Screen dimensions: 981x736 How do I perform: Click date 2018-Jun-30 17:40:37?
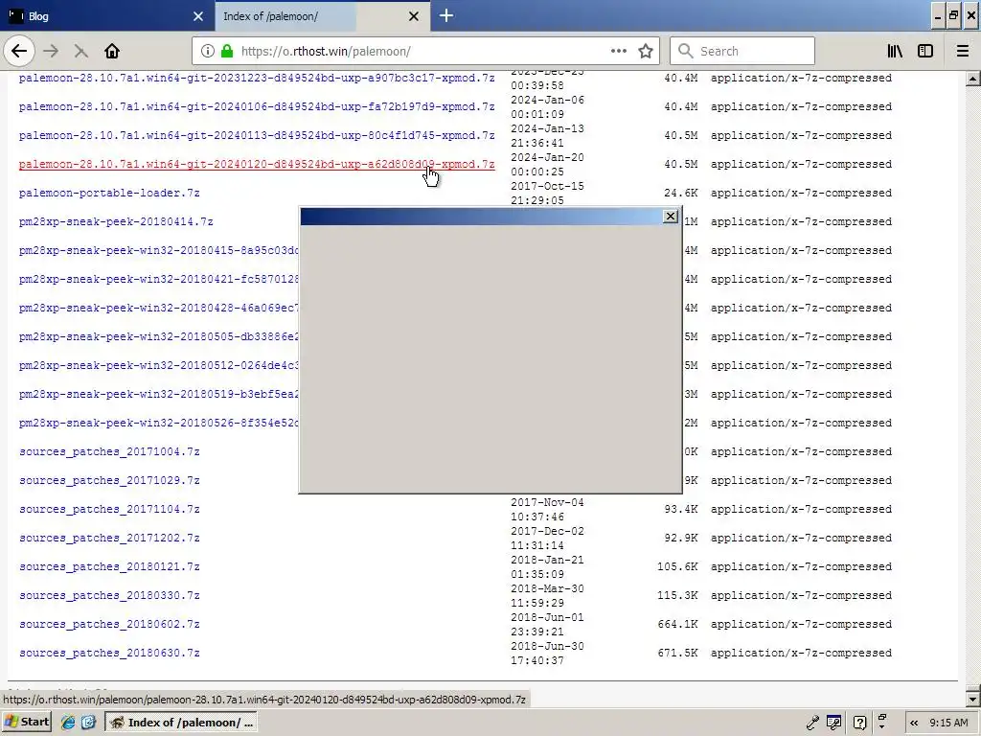[547, 654]
